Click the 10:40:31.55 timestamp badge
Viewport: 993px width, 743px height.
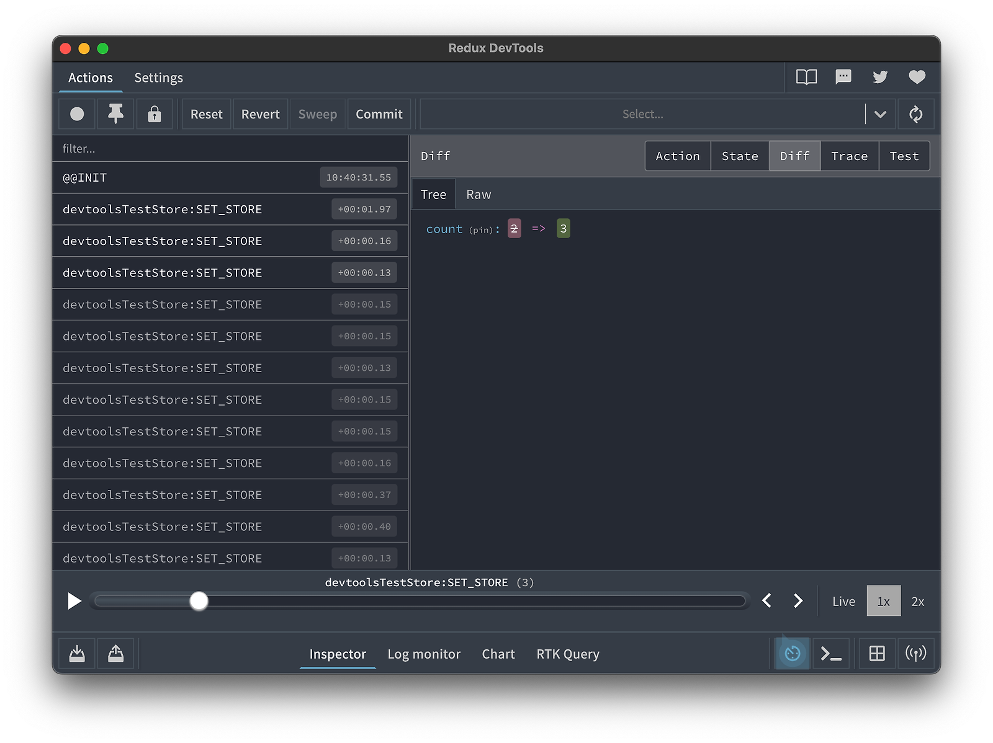(x=359, y=177)
